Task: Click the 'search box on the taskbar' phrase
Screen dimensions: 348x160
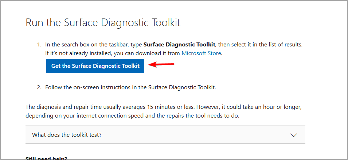Action: (x=91, y=44)
